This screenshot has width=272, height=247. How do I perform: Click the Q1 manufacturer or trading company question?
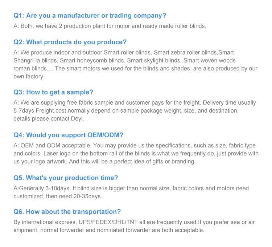90,16
